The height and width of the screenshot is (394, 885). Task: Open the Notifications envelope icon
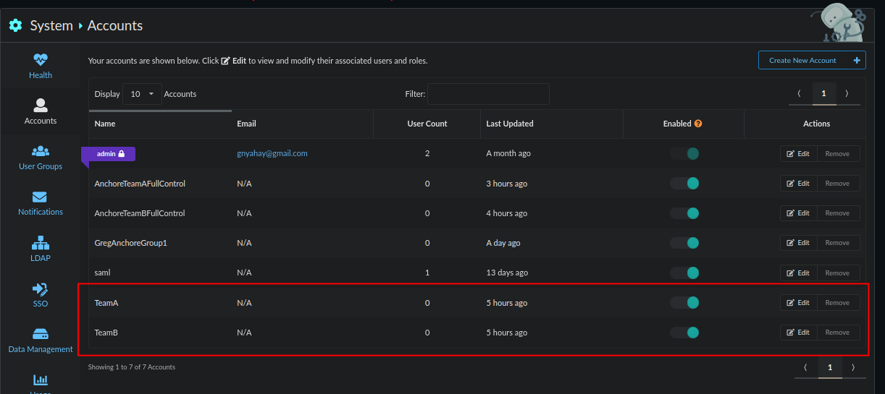[41, 197]
